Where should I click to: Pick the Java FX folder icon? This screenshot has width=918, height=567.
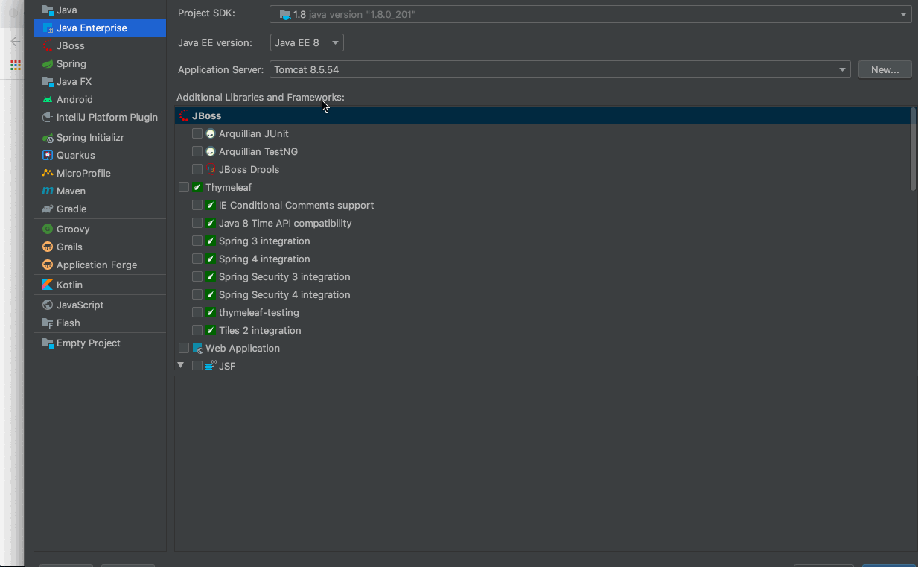[48, 82]
